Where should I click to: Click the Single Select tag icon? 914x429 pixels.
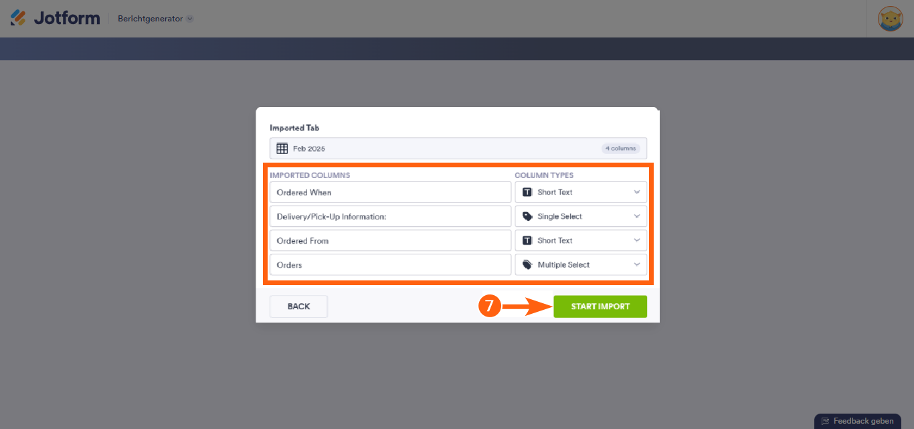tap(527, 216)
